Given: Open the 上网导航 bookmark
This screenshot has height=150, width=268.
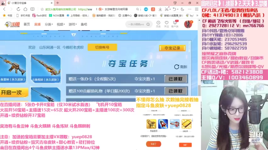Looking at the screenshot, I should [x=78, y=15].
